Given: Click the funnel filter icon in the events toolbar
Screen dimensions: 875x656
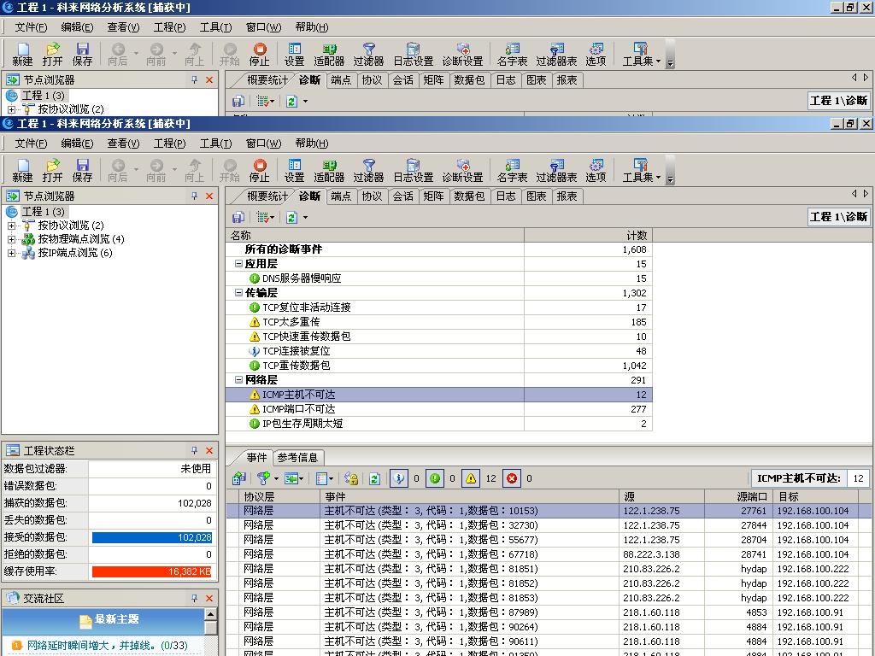Looking at the screenshot, I should click(x=264, y=478).
